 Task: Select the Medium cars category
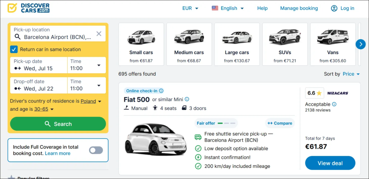[x=189, y=44]
